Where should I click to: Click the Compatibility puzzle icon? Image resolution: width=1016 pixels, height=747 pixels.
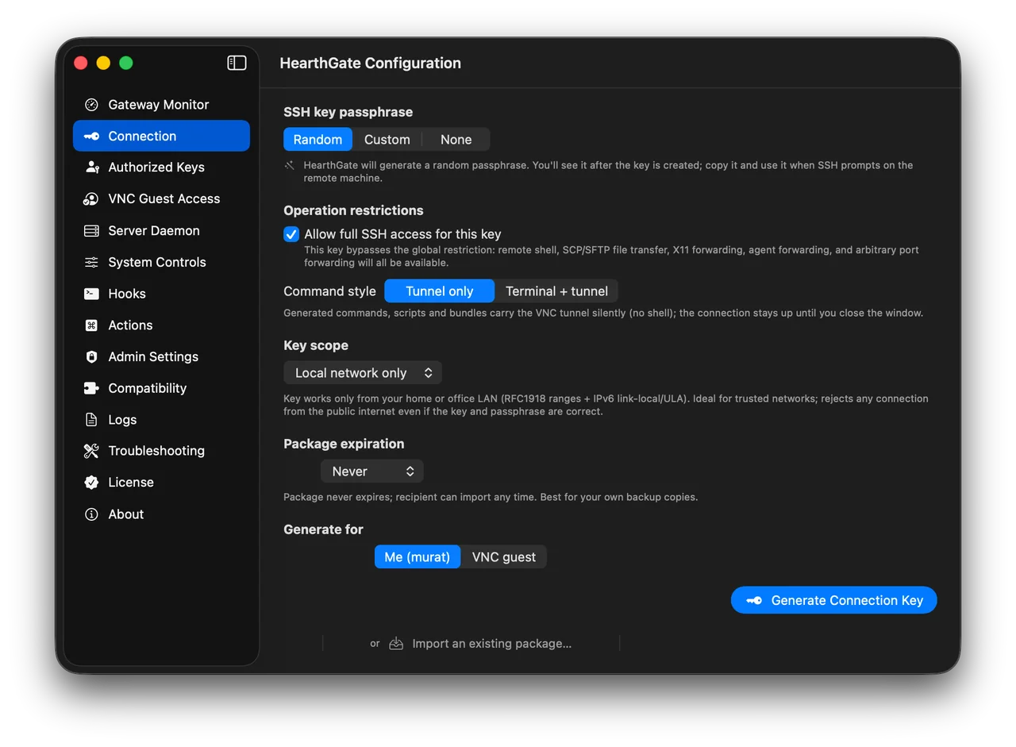(91, 388)
